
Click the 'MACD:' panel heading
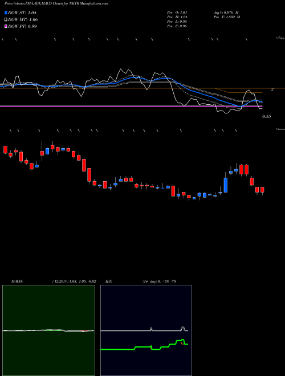coord(17,281)
